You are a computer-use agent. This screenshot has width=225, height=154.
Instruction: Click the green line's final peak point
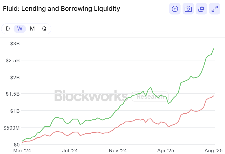coord(214,49)
